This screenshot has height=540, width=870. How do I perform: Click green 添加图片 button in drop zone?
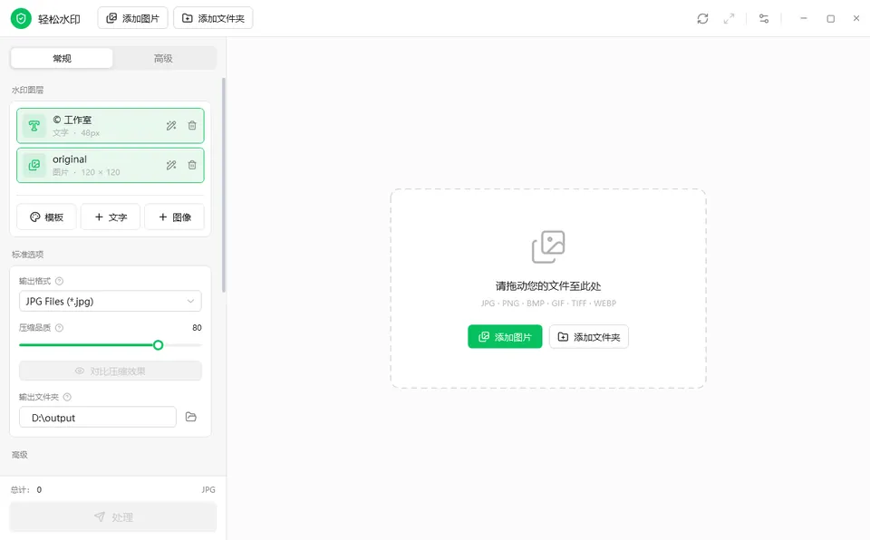pyautogui.click(x=505, y=337)
